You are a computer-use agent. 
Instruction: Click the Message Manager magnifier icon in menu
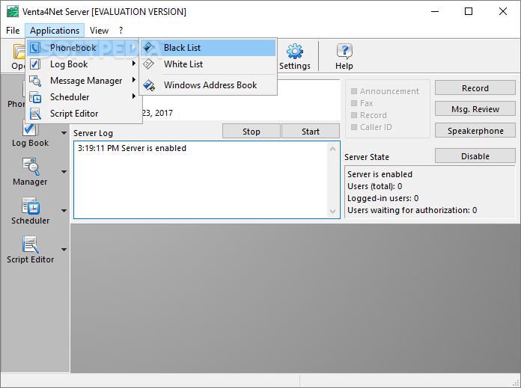[35, 81]
